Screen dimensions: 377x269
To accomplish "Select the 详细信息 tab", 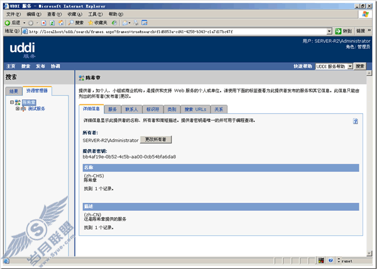I will (91, 109).
